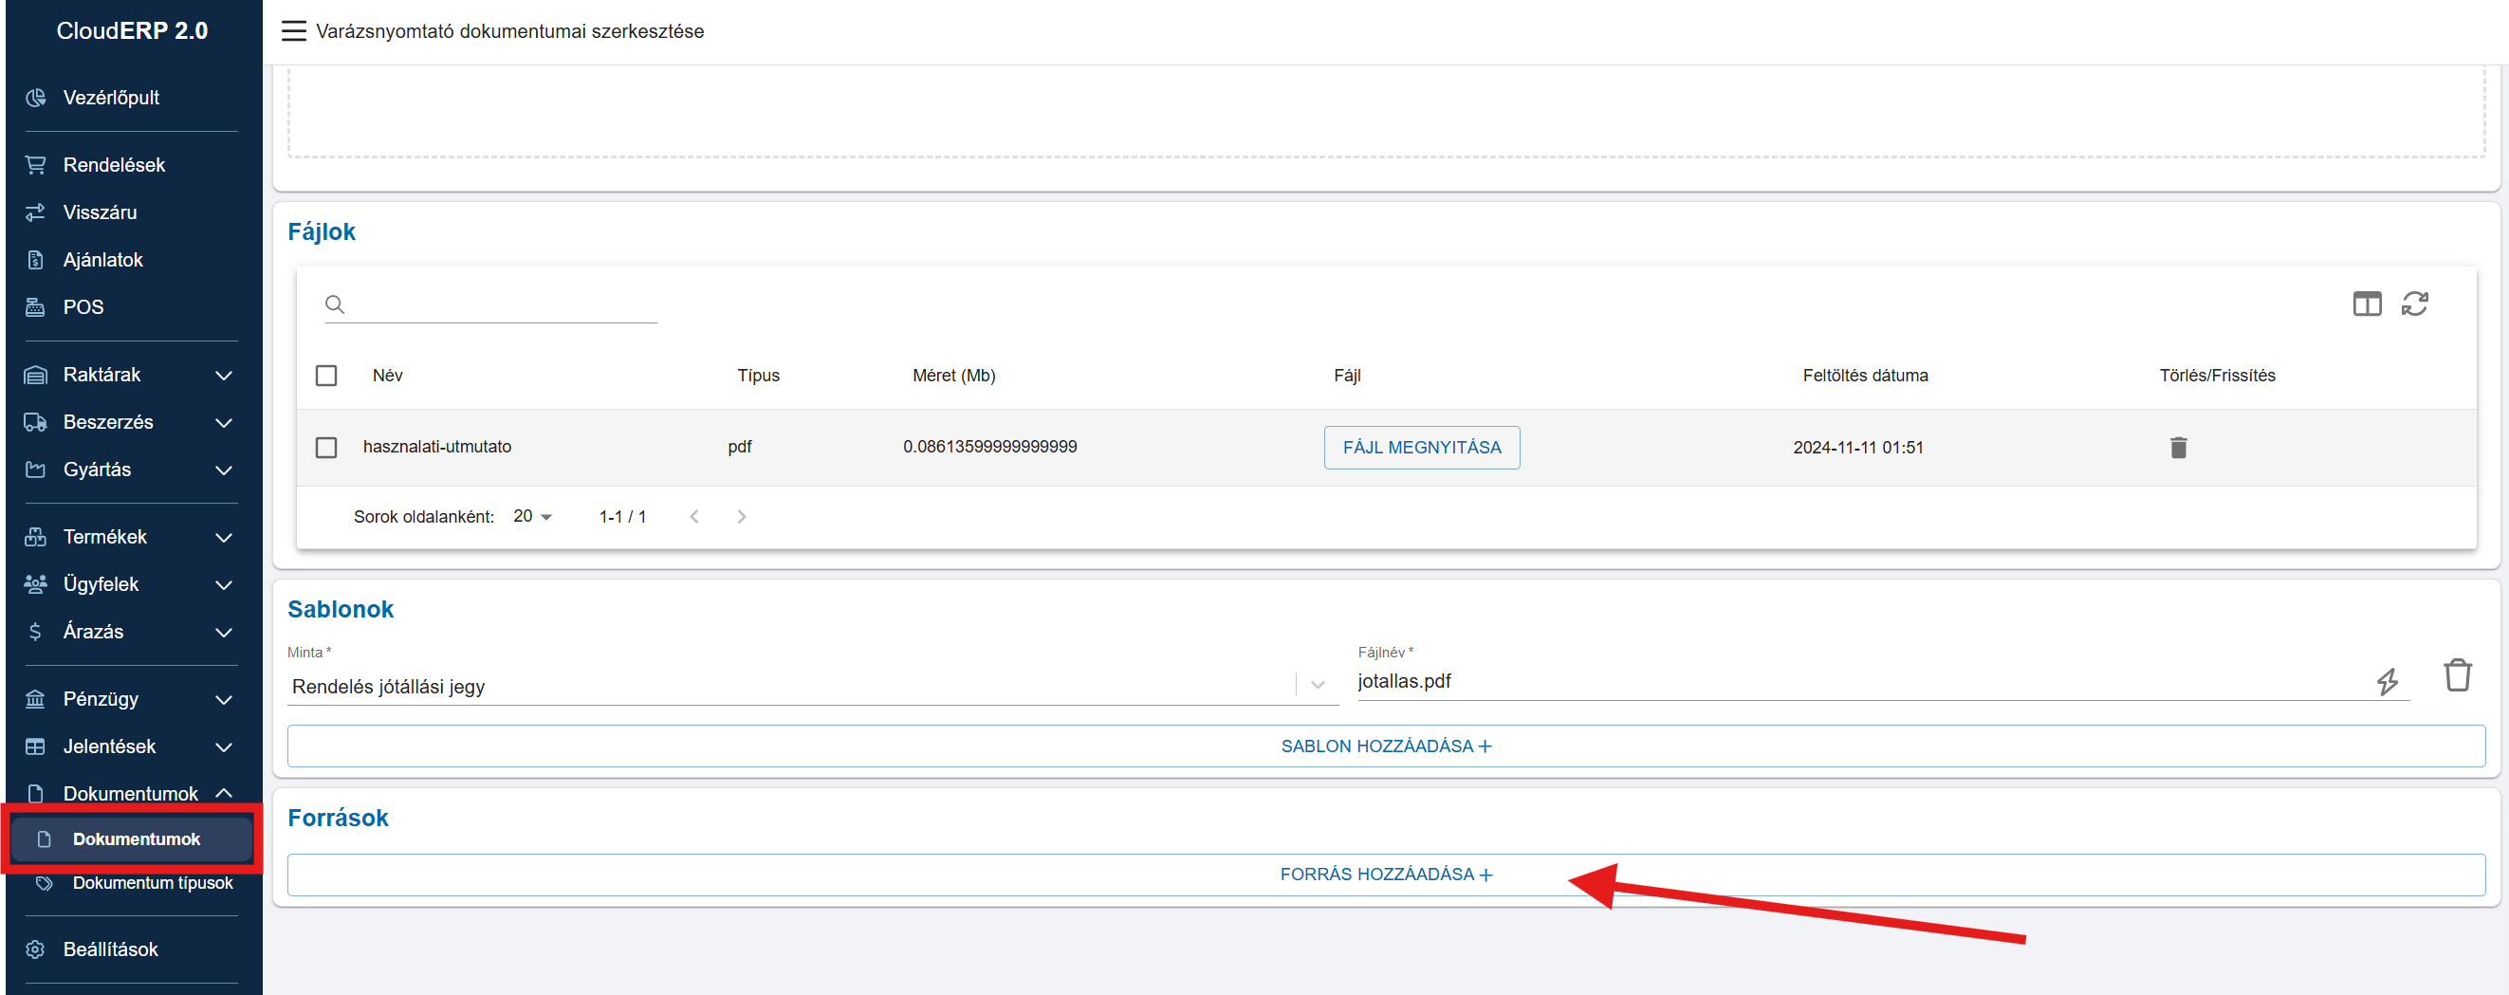Click the Ügyfelek people icon

pyautogui.click(x=36, y=584)
